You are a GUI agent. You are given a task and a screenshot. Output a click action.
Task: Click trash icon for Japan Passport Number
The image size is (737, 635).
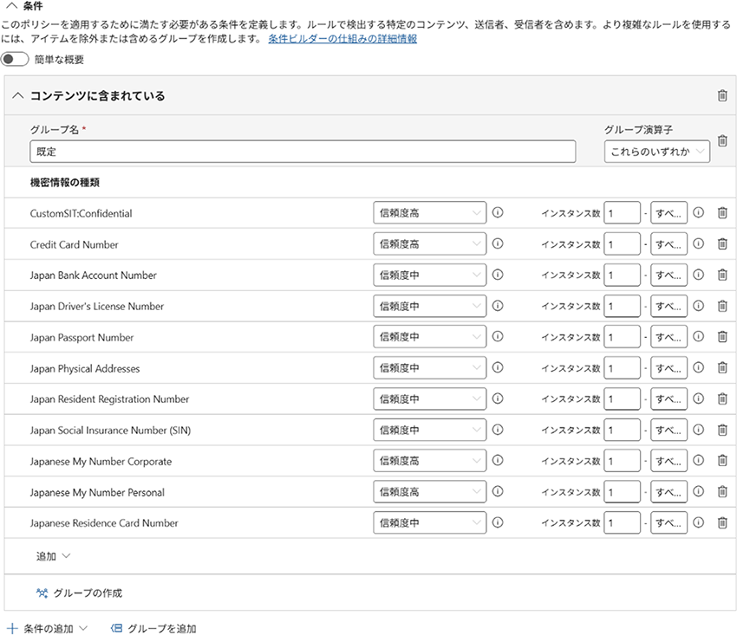coord(722,337)
